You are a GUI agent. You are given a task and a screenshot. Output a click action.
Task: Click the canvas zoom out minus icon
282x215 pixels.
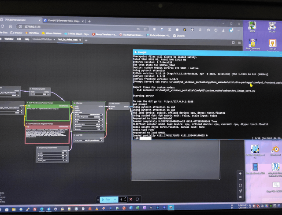click(x=240, y=179)
